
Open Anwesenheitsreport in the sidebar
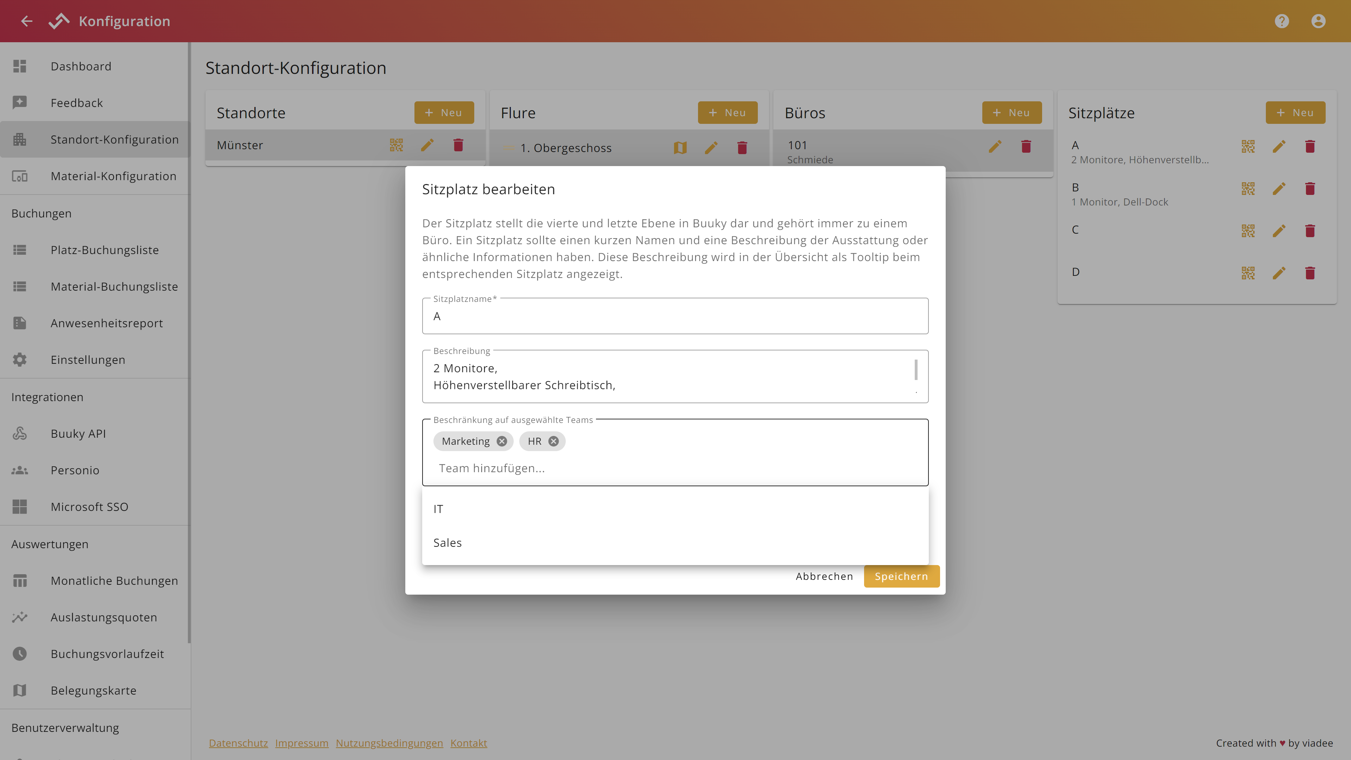coord(94,324)
